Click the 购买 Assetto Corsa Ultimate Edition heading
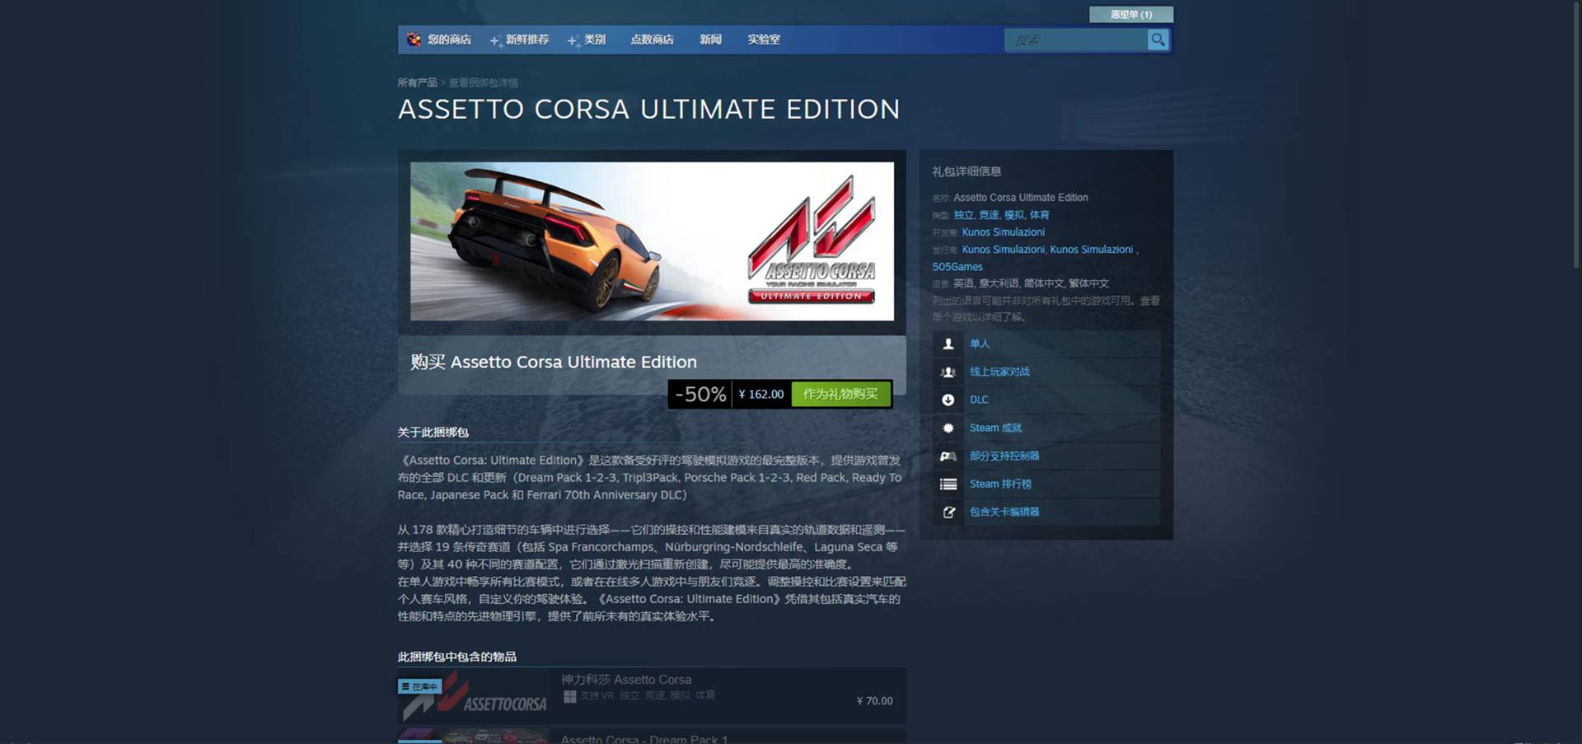Screen dimensions: 1582x744 (554, 362)
